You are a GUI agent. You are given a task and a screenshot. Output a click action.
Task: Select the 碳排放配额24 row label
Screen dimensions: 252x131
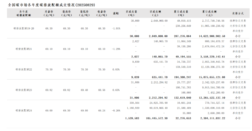pyautogui.click(x=24, y=111)
